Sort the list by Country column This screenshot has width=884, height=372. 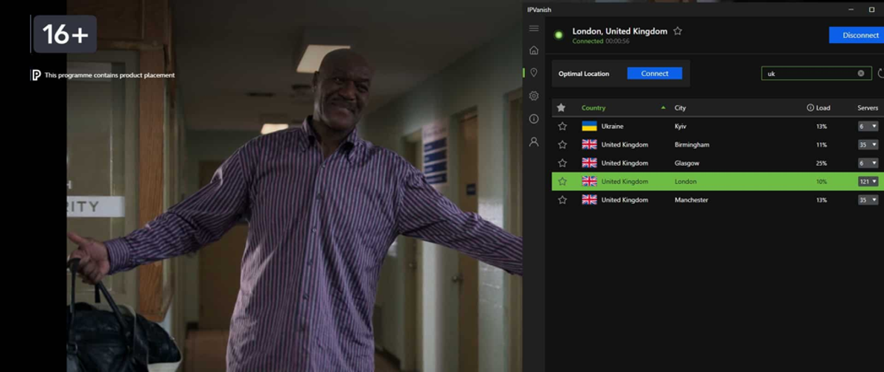point(594,108)
